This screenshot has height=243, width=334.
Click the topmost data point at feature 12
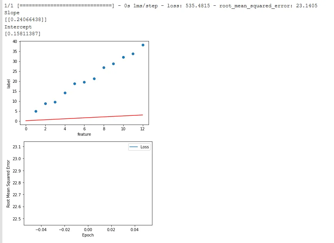143,45
